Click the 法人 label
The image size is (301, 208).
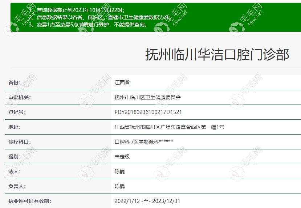point(15,171)
